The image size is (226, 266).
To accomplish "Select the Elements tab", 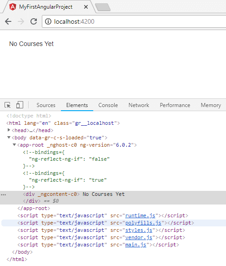I will tap(77, 105).
